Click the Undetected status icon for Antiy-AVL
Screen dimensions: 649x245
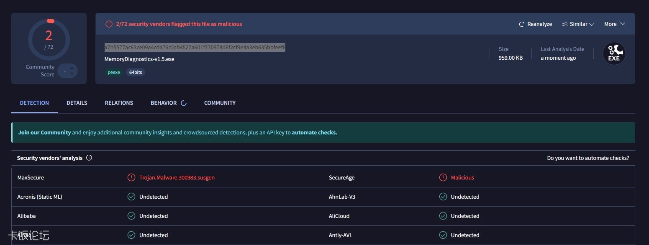tap(443, 235)
